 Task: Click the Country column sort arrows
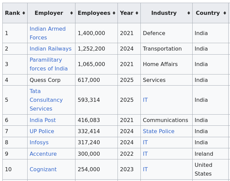click(x=225, y=13)
